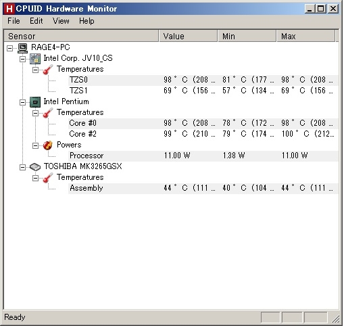Click the computer icon next to RAGE4-PC
The height and width of the screenshot is (326, 344).
[x=22, y=48]
